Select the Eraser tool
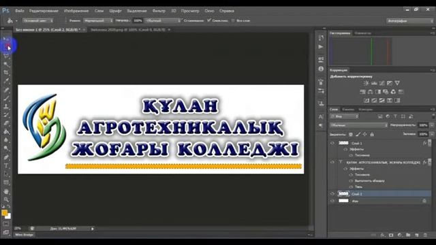The height and width of the screenshot is (245, 436). [6, 123]
